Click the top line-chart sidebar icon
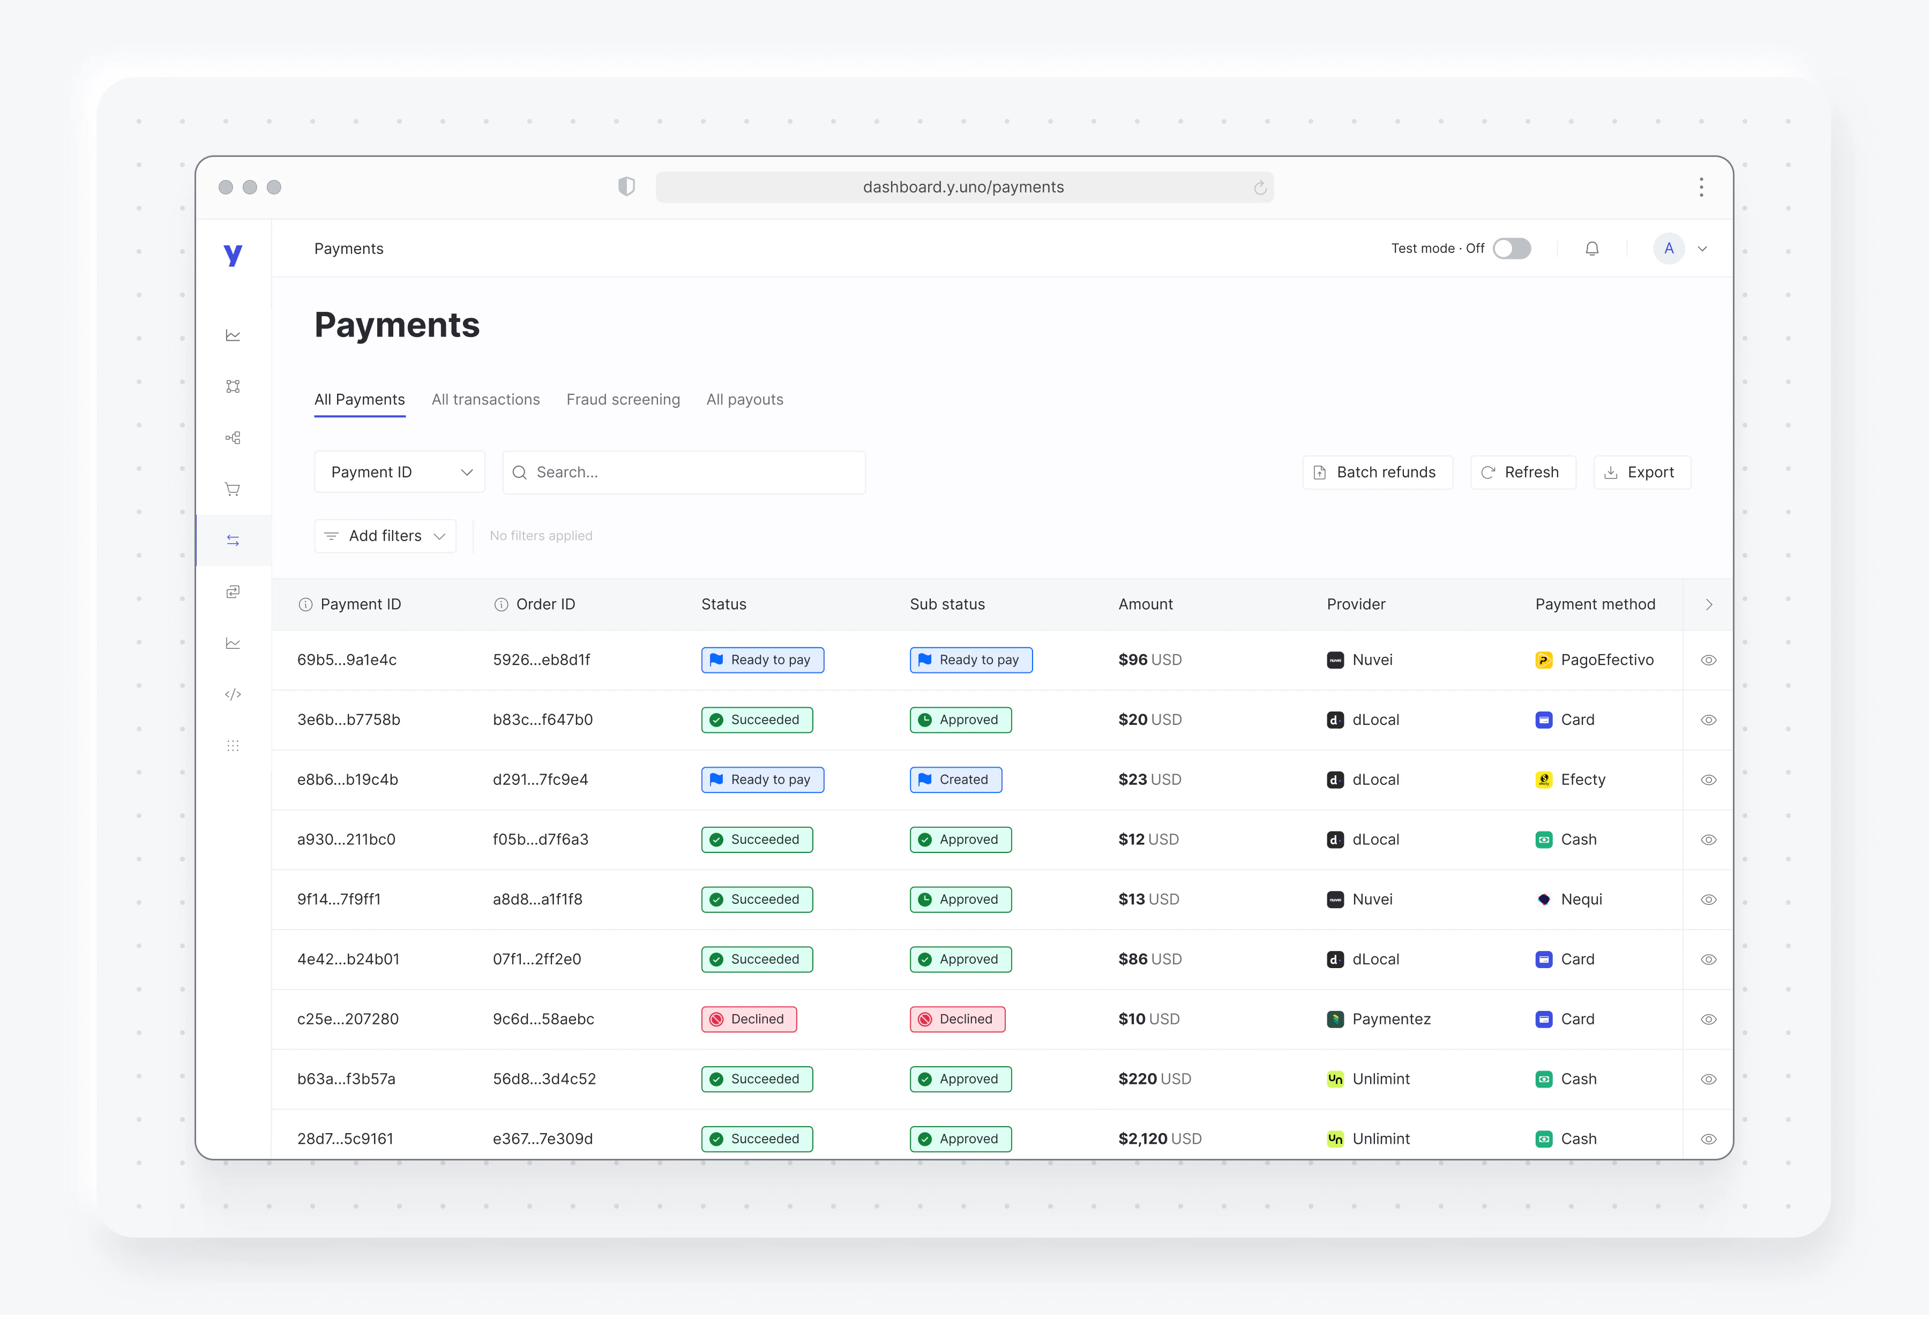This screenshot has width=1929, height=1326. click(x=233, y=336)
